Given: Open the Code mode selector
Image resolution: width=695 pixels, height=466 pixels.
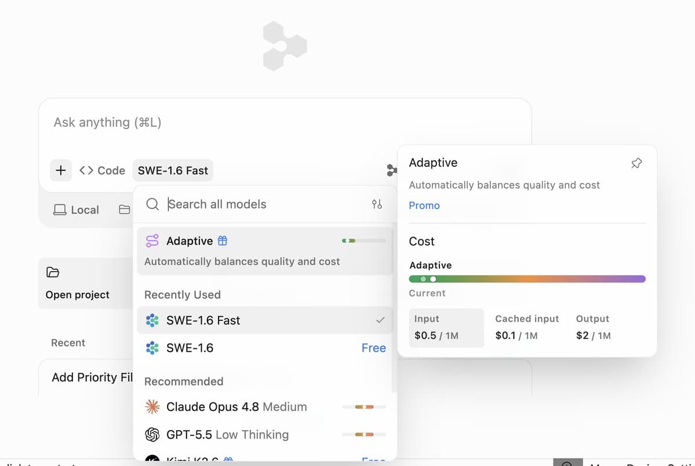Looking at the screenshot, I should click(x=103, y=171).
